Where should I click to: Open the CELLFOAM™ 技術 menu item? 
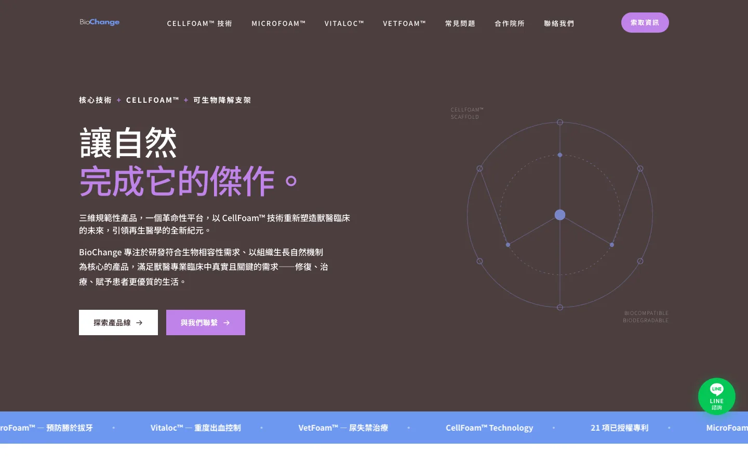click(199, 23)
